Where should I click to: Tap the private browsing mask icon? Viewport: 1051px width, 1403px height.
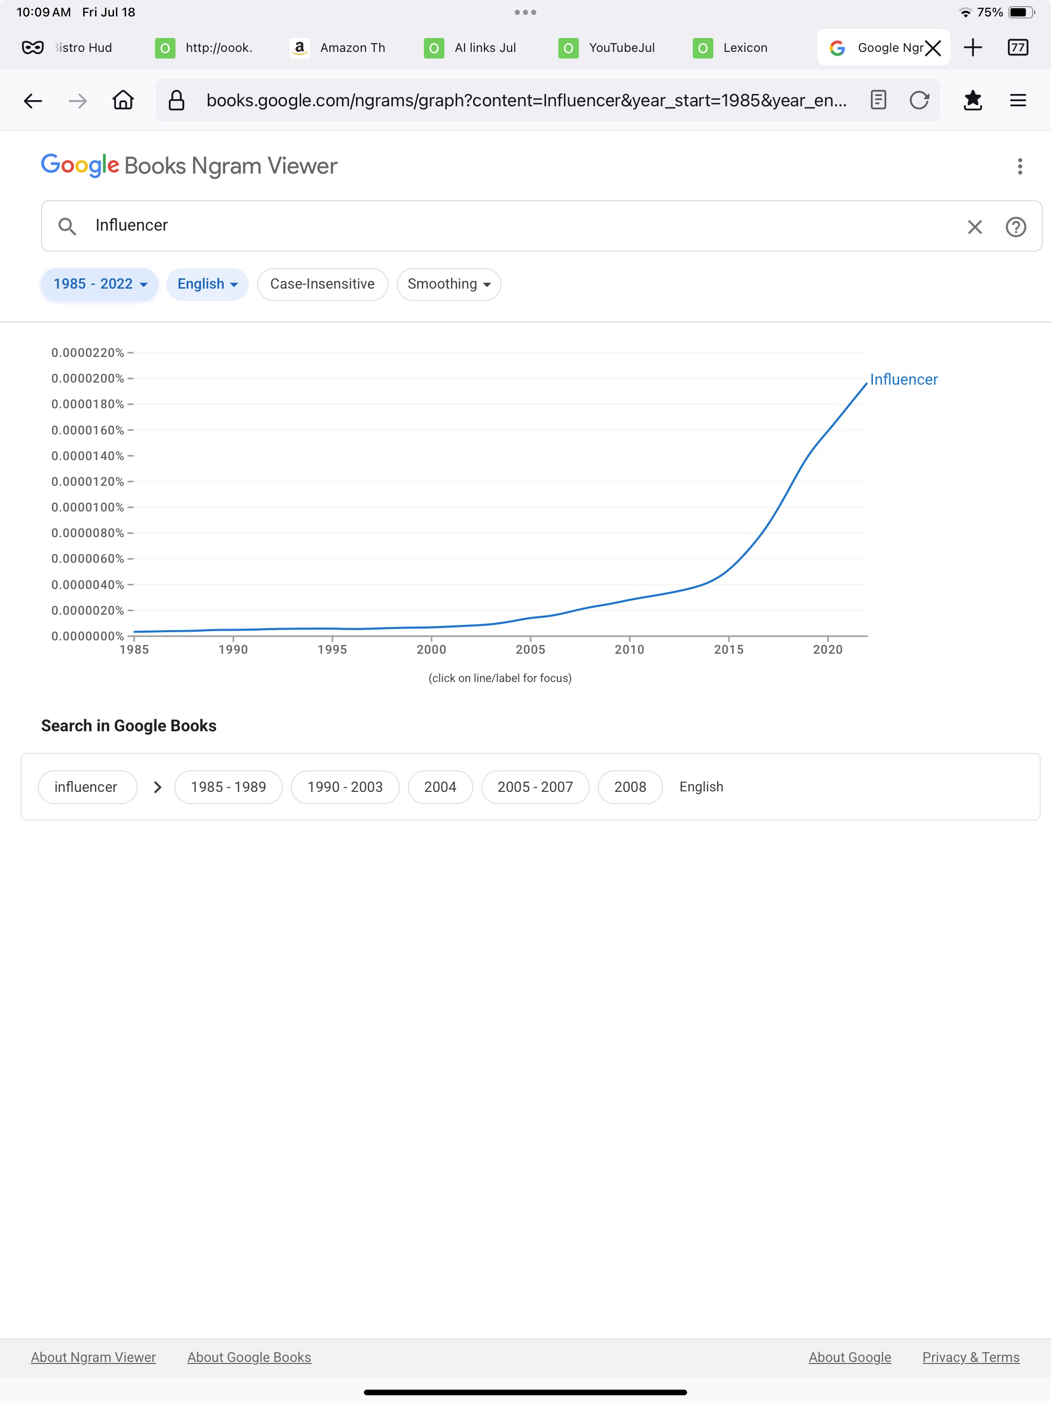click(x=32, y=48)
